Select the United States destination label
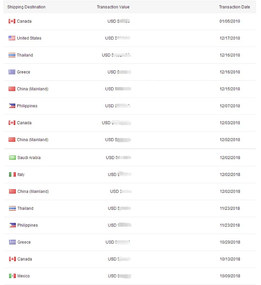 [29, 38]
